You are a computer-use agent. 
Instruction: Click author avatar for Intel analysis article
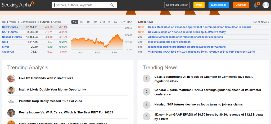pyautogui.click(x=11, y=90)
